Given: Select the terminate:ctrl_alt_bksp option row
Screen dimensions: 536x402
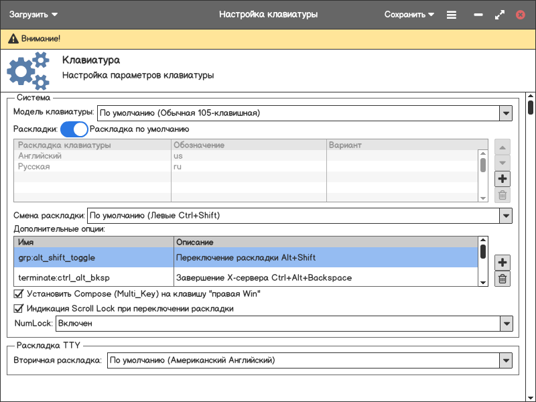Looking at the screenshot, I should point(245,277).
